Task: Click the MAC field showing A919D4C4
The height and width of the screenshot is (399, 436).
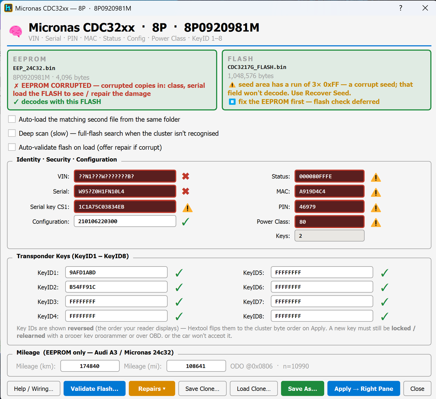Action: pyautogui.click(x=329, y=191)
